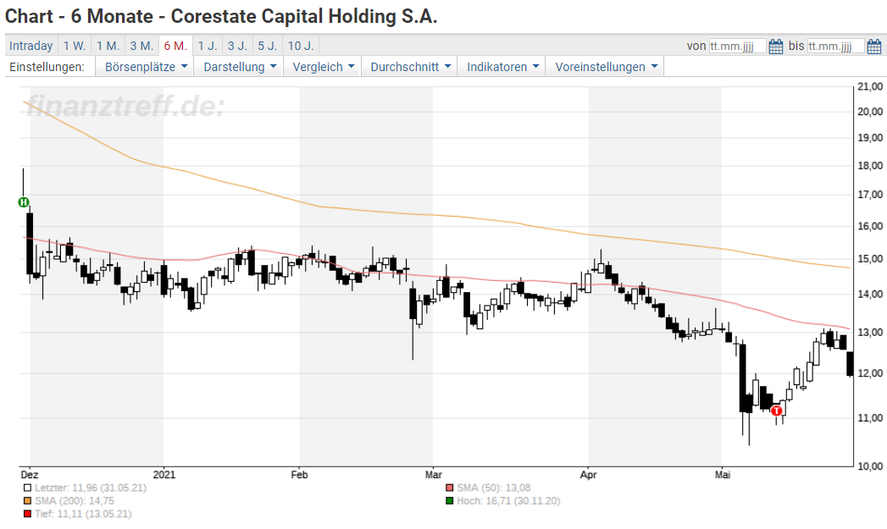Switch chart to 10 J. range
The height and width of the screenshot is (529, 887).
[301, 46]
